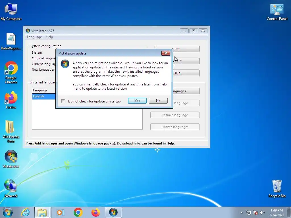Click the Language column header
This screenshot has width=291, height=218.
[44, 90]
